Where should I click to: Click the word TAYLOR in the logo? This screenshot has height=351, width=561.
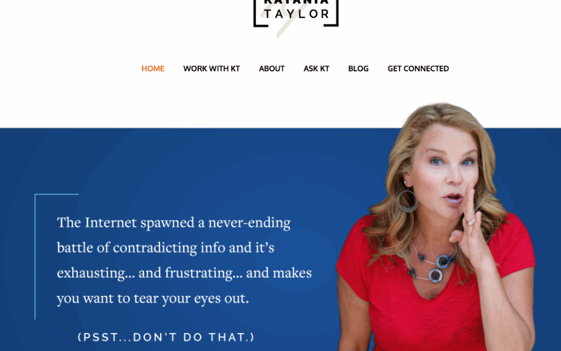297,14
